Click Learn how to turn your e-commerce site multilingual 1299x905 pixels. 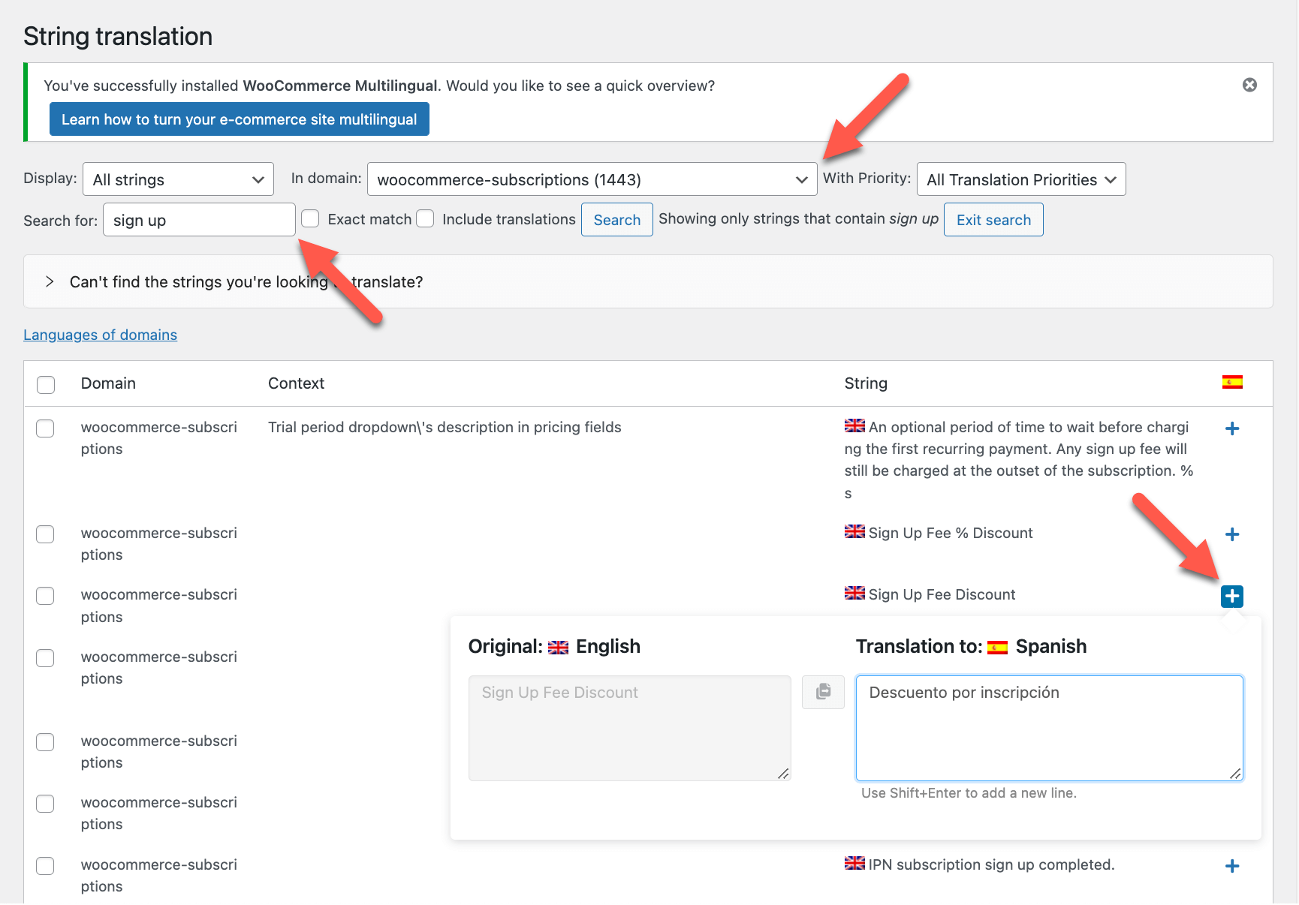tap(240, 119)
